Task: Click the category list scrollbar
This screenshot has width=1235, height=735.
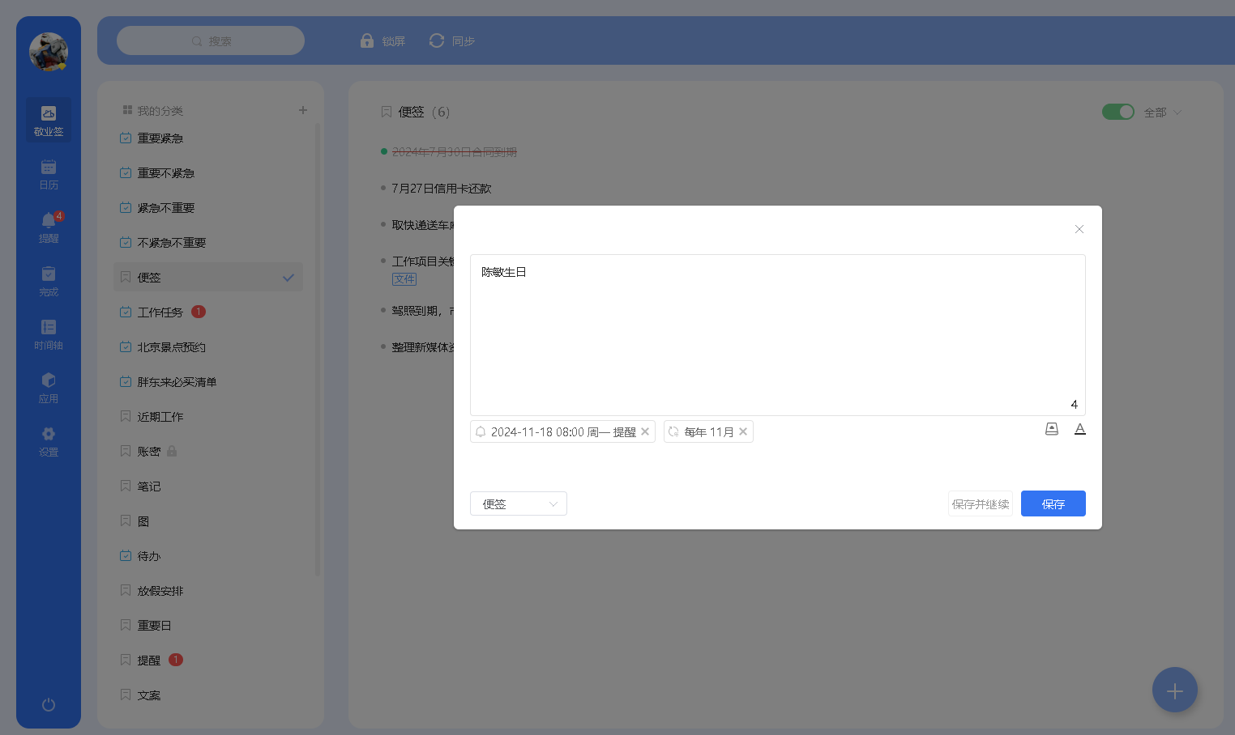Action: click(x=318, y=348)
